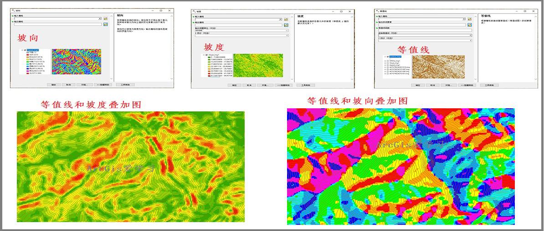Toggle Slope_img1 layer checkbox in 坡度 legend
This screenshot has height=231, width=544.
point(206,55)
